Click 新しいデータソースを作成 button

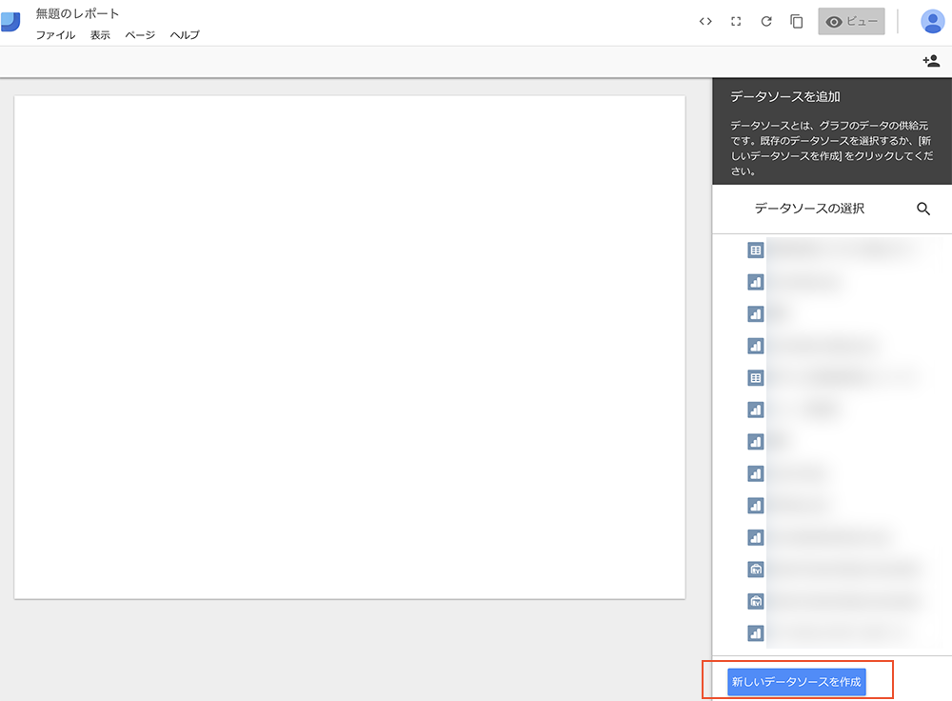797,682
